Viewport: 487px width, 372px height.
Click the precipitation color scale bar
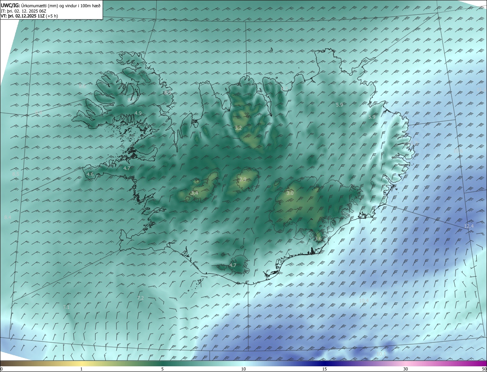tap(243, 364)
